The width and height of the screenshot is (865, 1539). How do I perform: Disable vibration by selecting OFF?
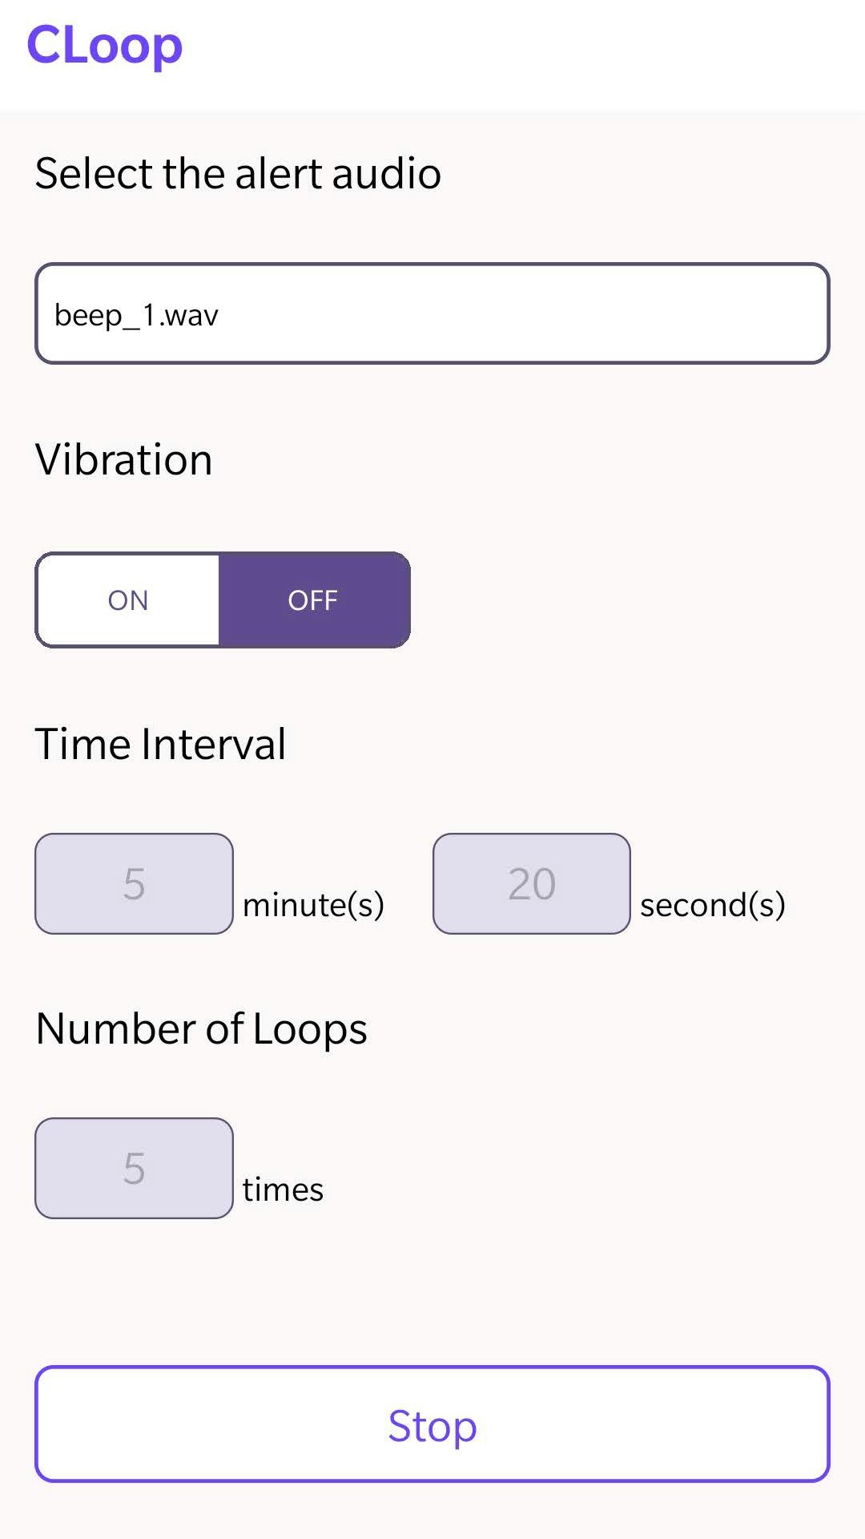312,600
